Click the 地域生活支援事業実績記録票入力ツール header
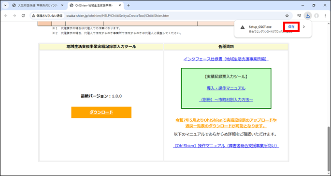The height and width of the screenshot is (176, 331). tap(101, 47)
